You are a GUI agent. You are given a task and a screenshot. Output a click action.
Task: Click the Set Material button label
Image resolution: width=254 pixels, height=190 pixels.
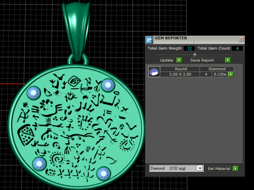pyautogui.click(x=219, y=168)
